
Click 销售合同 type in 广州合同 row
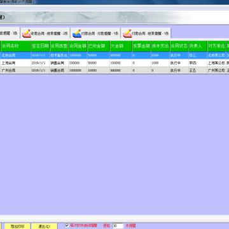pos(59,71)
